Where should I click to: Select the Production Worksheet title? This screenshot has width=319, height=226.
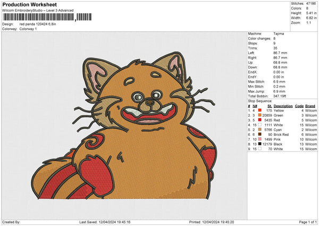(x=30, y=4)
